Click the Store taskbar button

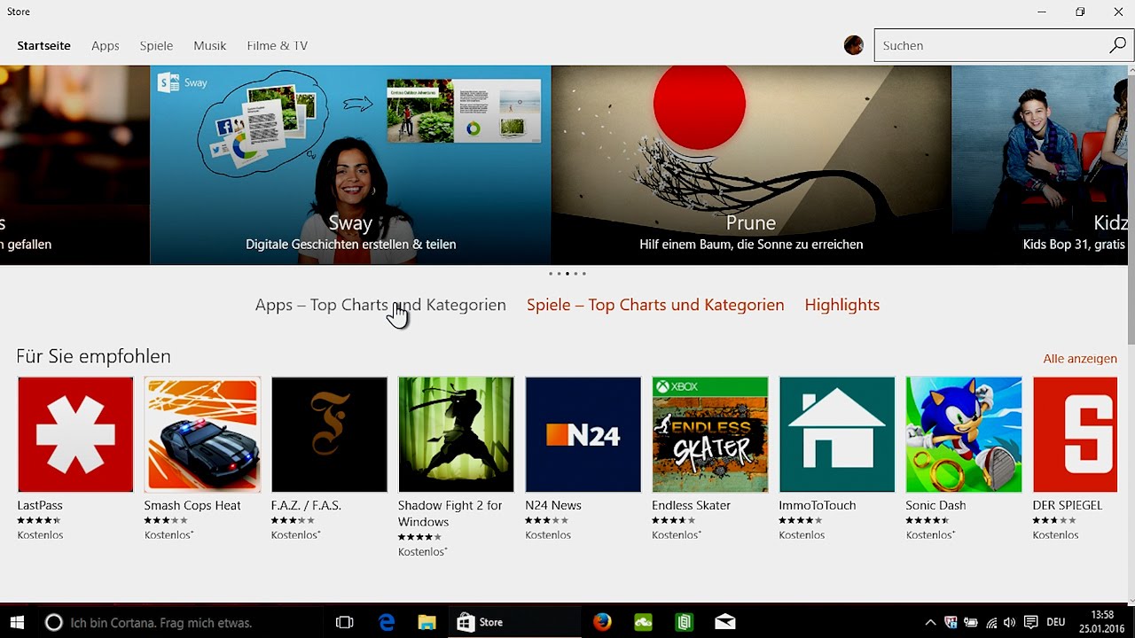pyautogui.click(x=514, y=622)
